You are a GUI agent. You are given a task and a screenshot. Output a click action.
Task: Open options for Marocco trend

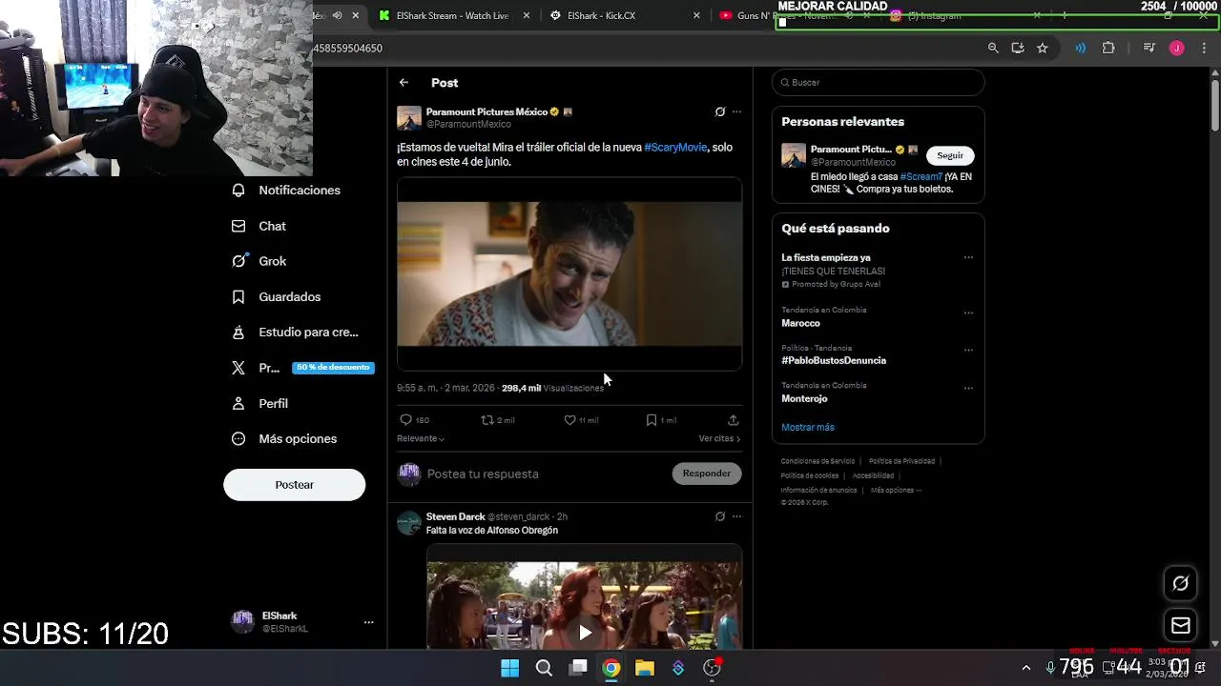tap(968, 313)
